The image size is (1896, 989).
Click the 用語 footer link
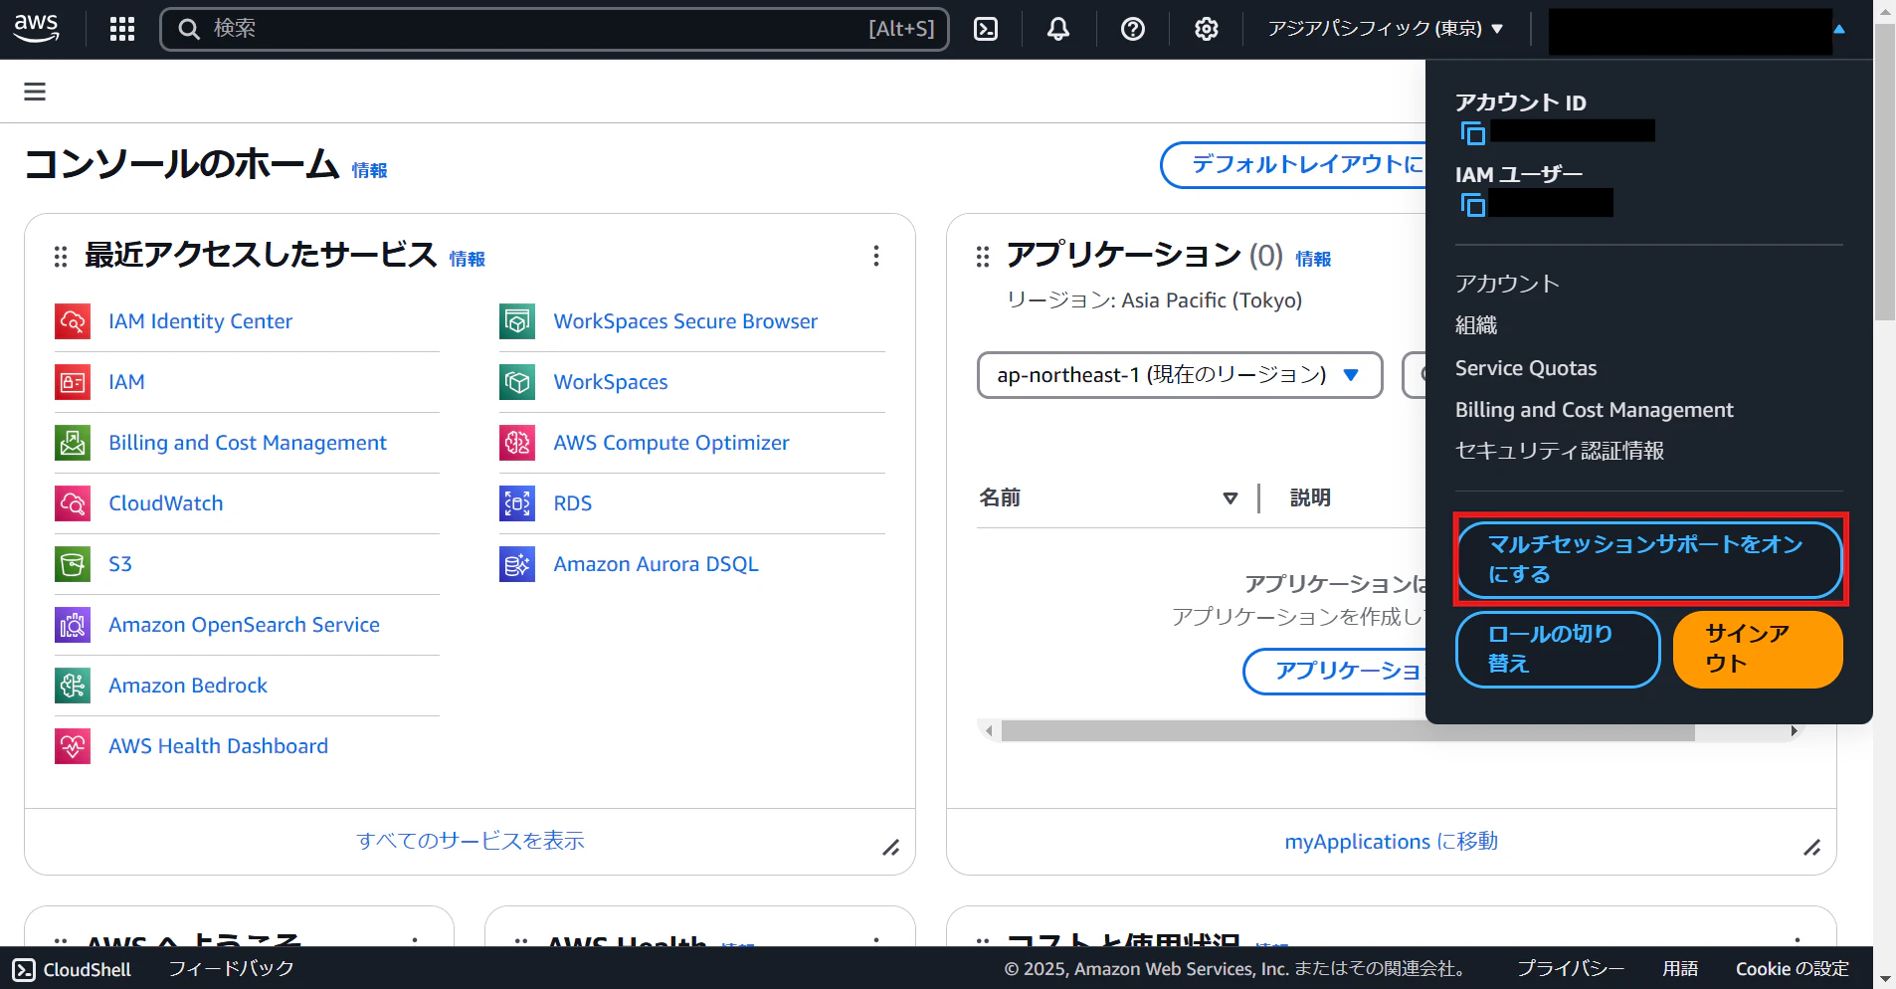[x=1680, y=969]
